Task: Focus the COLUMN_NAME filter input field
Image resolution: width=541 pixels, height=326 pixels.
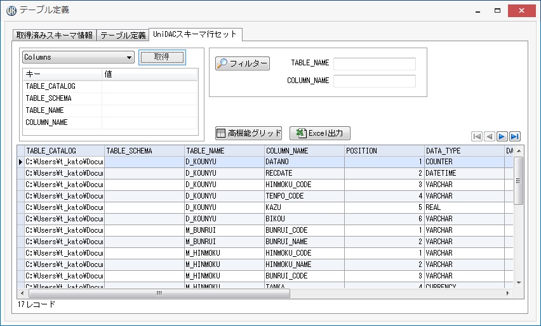Action: (375, 81)
